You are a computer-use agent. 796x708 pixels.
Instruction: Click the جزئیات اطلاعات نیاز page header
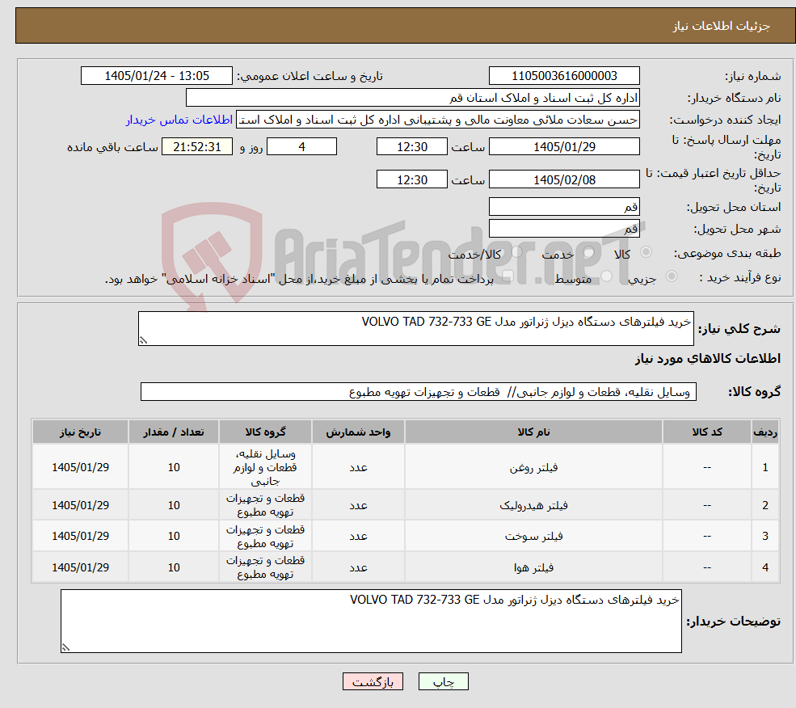(722, 26)
